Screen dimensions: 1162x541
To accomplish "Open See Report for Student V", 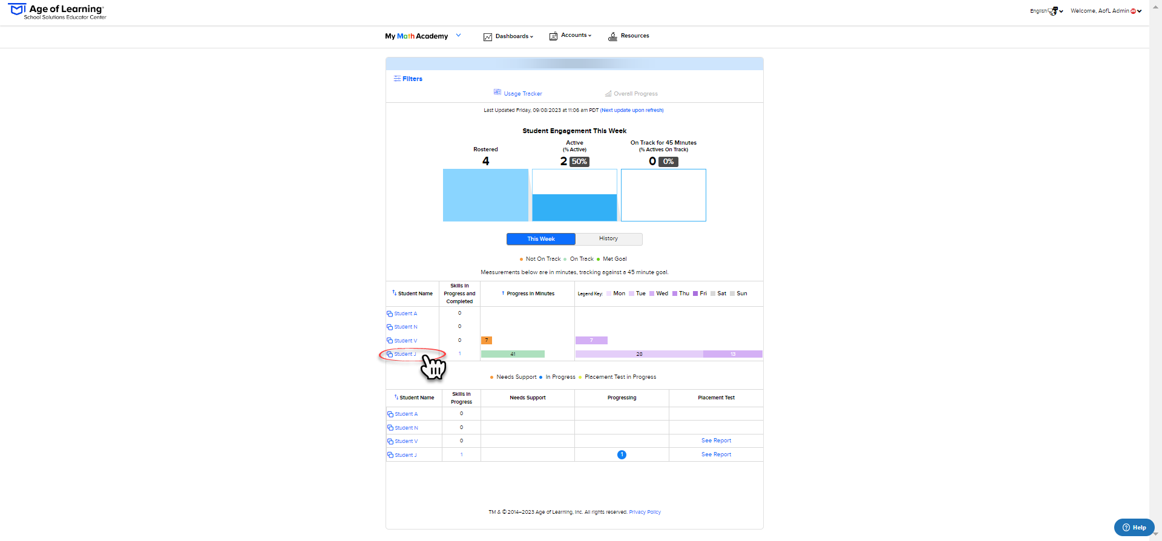I will pyautogui.click(x=716, y=441).
